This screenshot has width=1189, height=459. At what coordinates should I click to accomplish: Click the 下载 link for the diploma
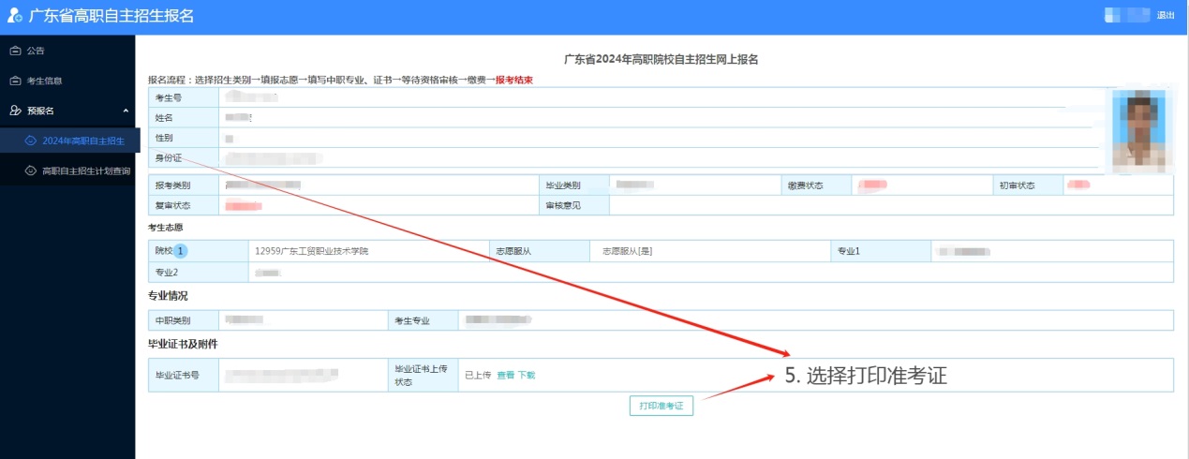[527, 375]
